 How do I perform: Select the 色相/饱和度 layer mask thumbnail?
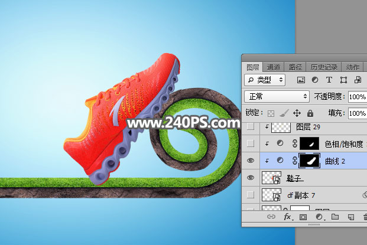click(310, 143)
